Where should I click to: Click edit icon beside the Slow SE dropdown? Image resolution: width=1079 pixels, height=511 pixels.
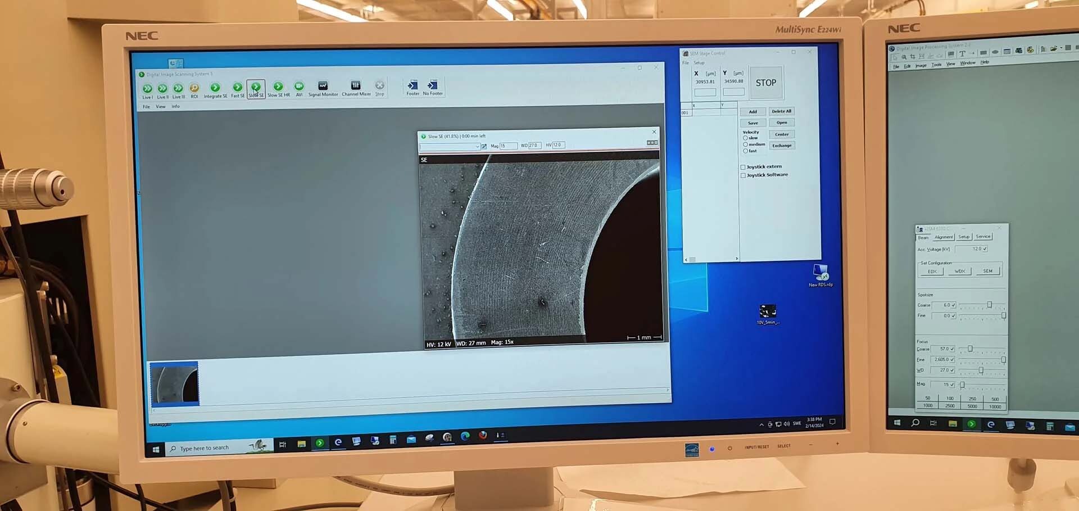click(484, 146)
